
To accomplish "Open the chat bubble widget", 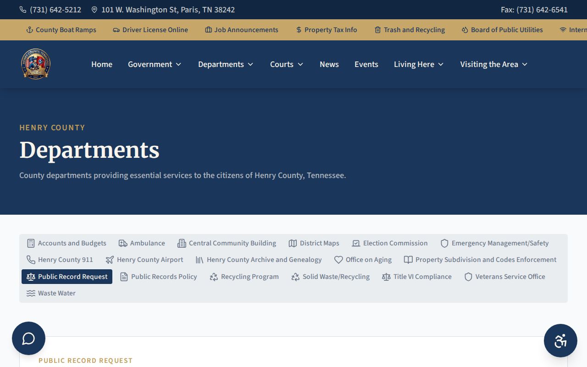I will [x=28, y=339].
